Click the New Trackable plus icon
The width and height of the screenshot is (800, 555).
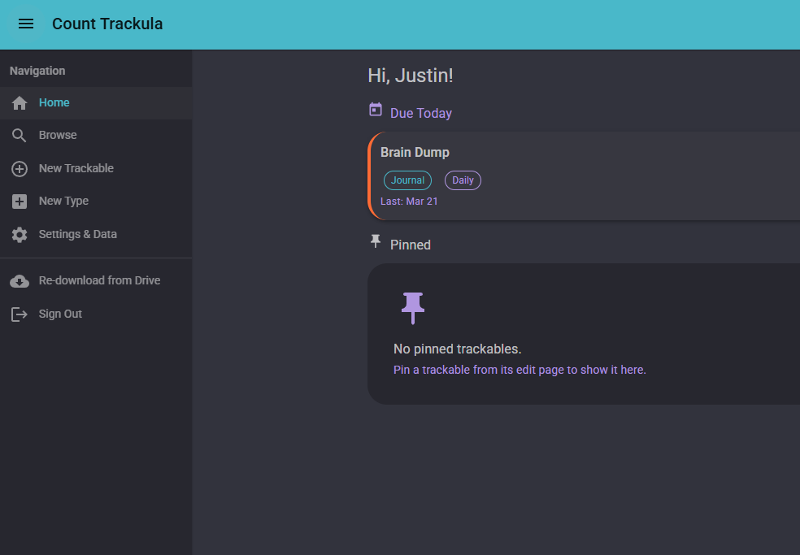pyautogui.click(x=19, y=168)
